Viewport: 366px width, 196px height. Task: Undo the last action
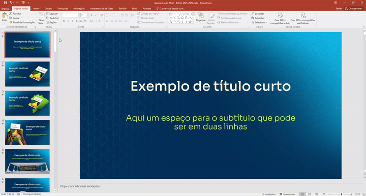(11, 3)
